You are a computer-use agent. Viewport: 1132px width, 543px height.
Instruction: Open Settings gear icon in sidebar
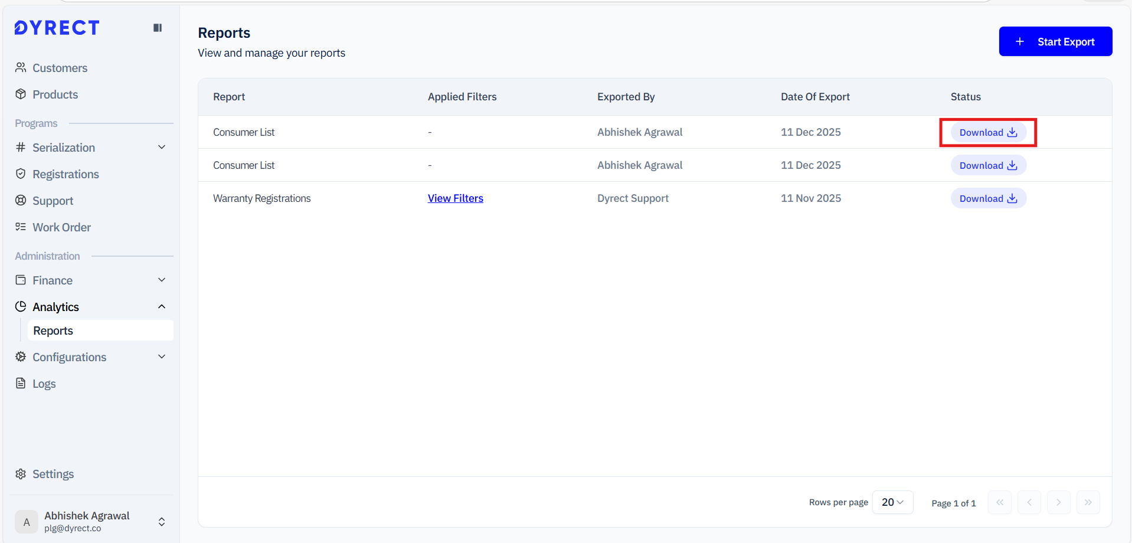click(21, 474)
